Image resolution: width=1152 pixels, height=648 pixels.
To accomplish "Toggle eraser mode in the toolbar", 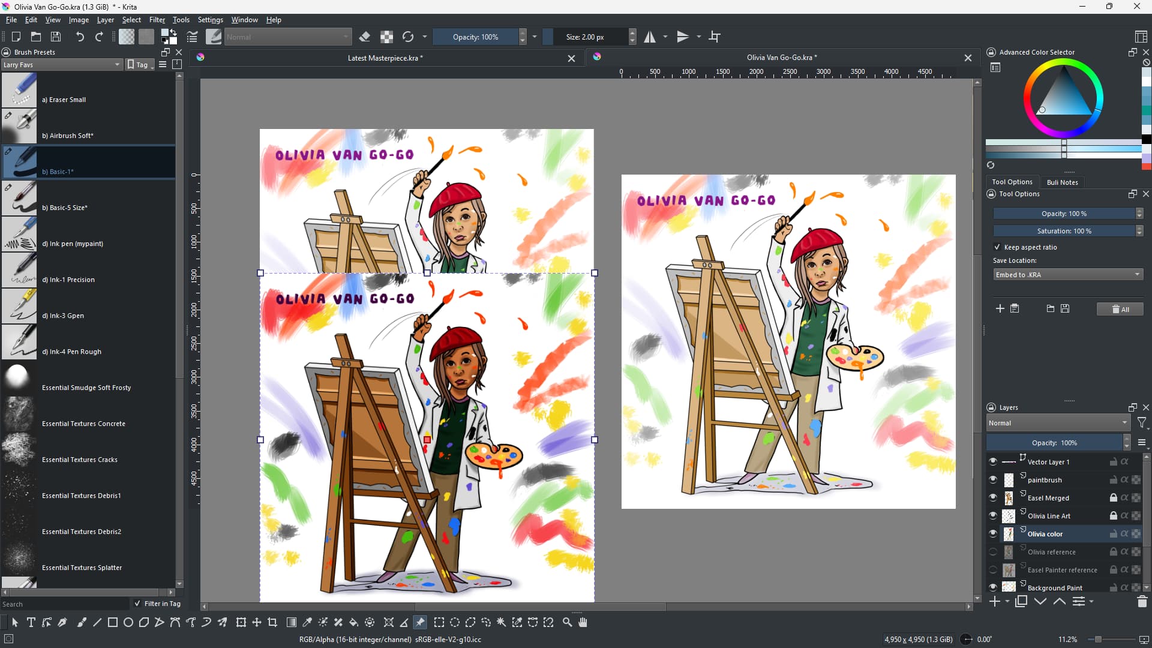I will click(364, 37).
